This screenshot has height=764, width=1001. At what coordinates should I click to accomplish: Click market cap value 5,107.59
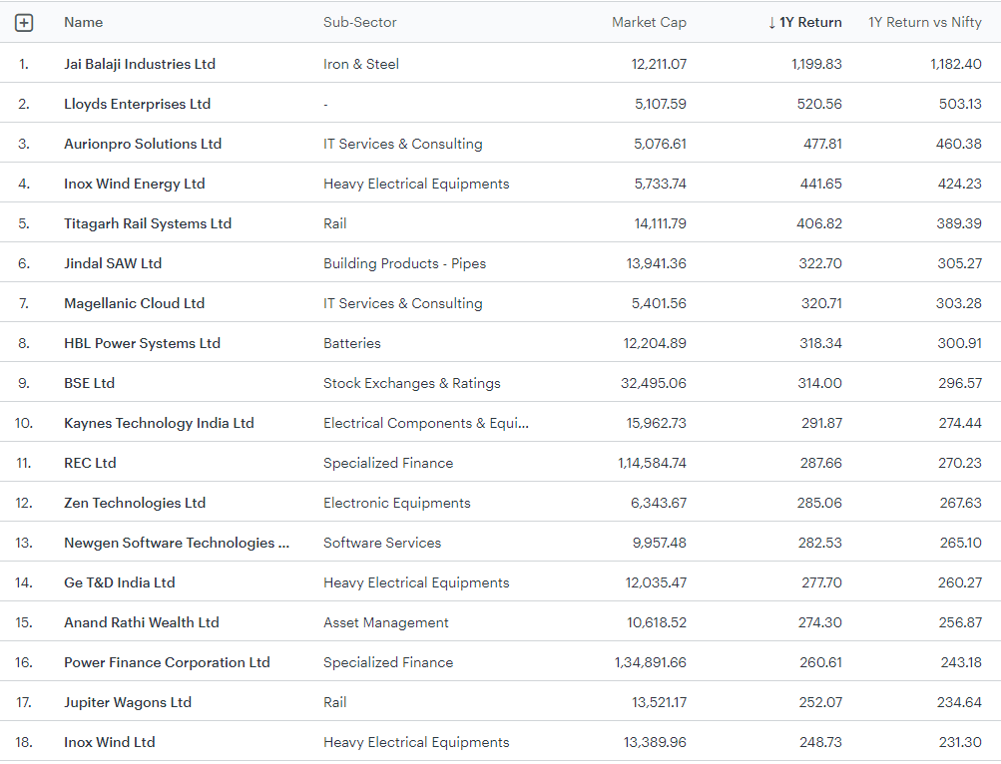tap(660, 104)
